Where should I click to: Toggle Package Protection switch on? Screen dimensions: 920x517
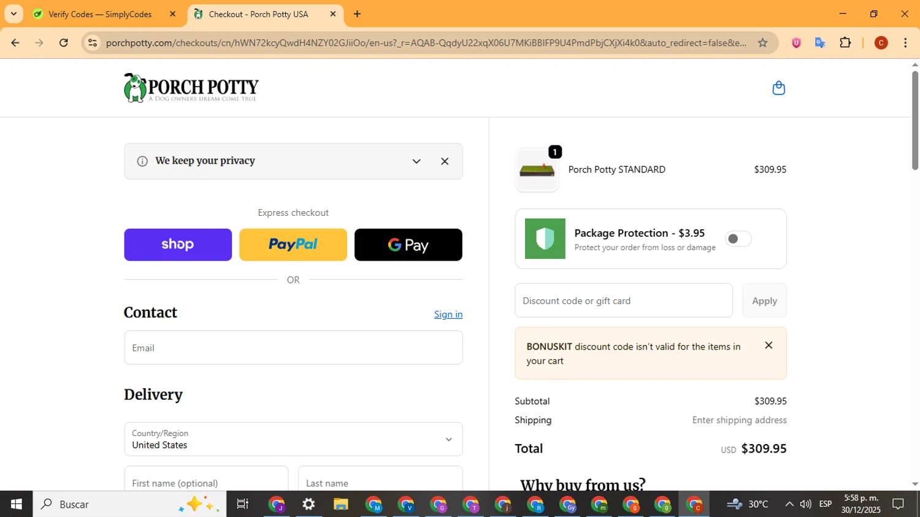click(x=738, y=239)
